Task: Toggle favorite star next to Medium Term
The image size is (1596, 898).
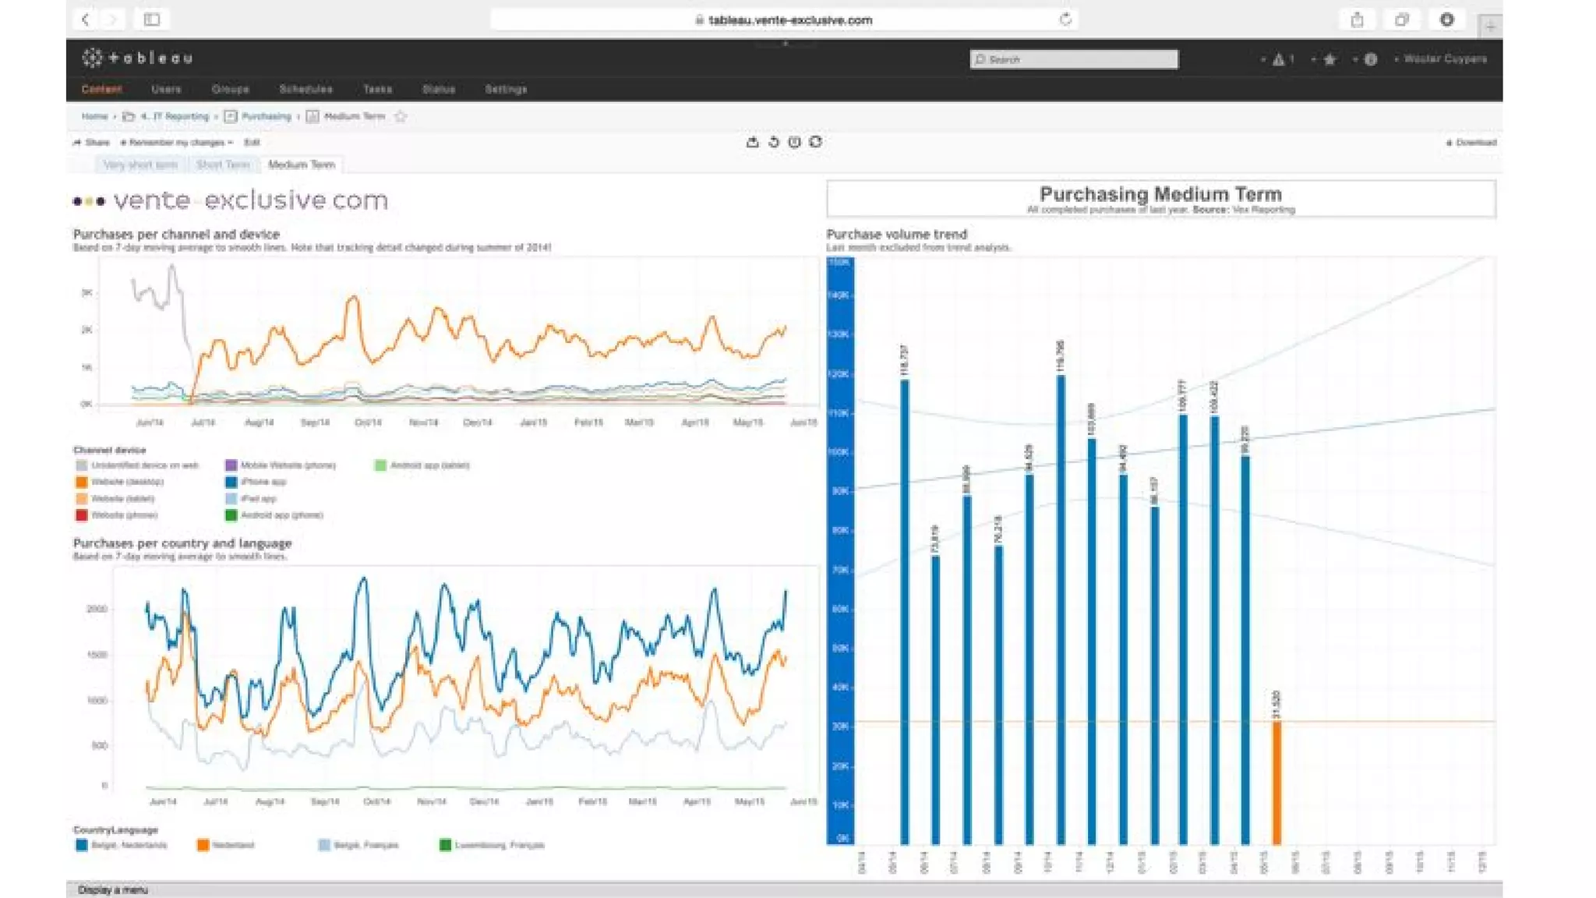Action: coord(401,116)
